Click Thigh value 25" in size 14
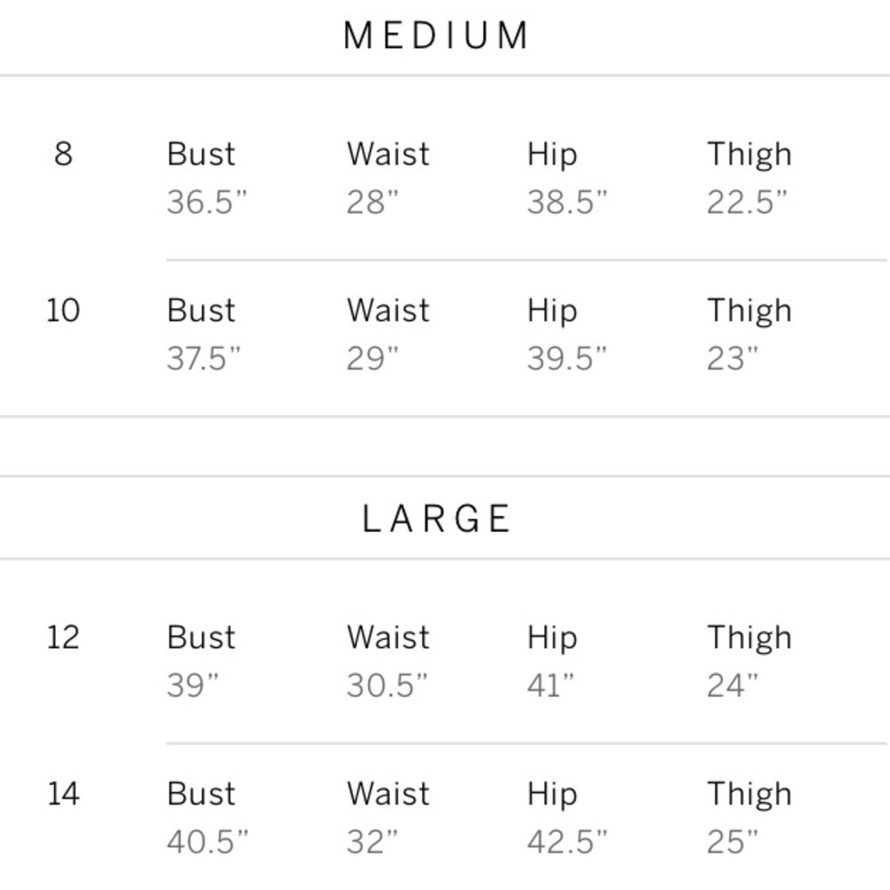 pos(732,841)
